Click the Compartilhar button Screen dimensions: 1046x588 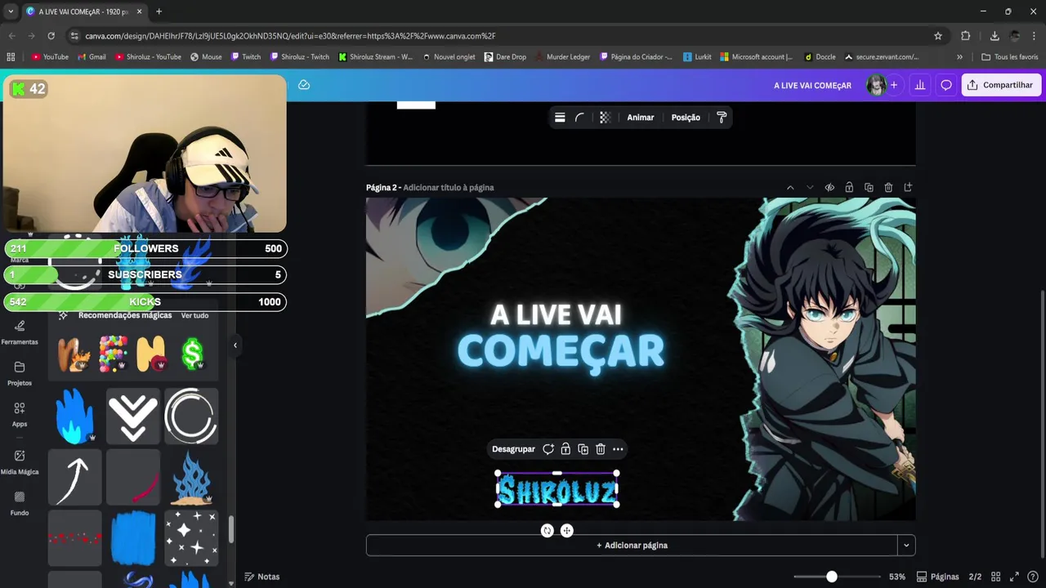pyautogui.click(x=1001, y=85)
